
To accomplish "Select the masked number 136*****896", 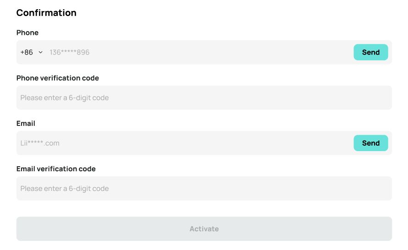I will [x=70, y=52].
